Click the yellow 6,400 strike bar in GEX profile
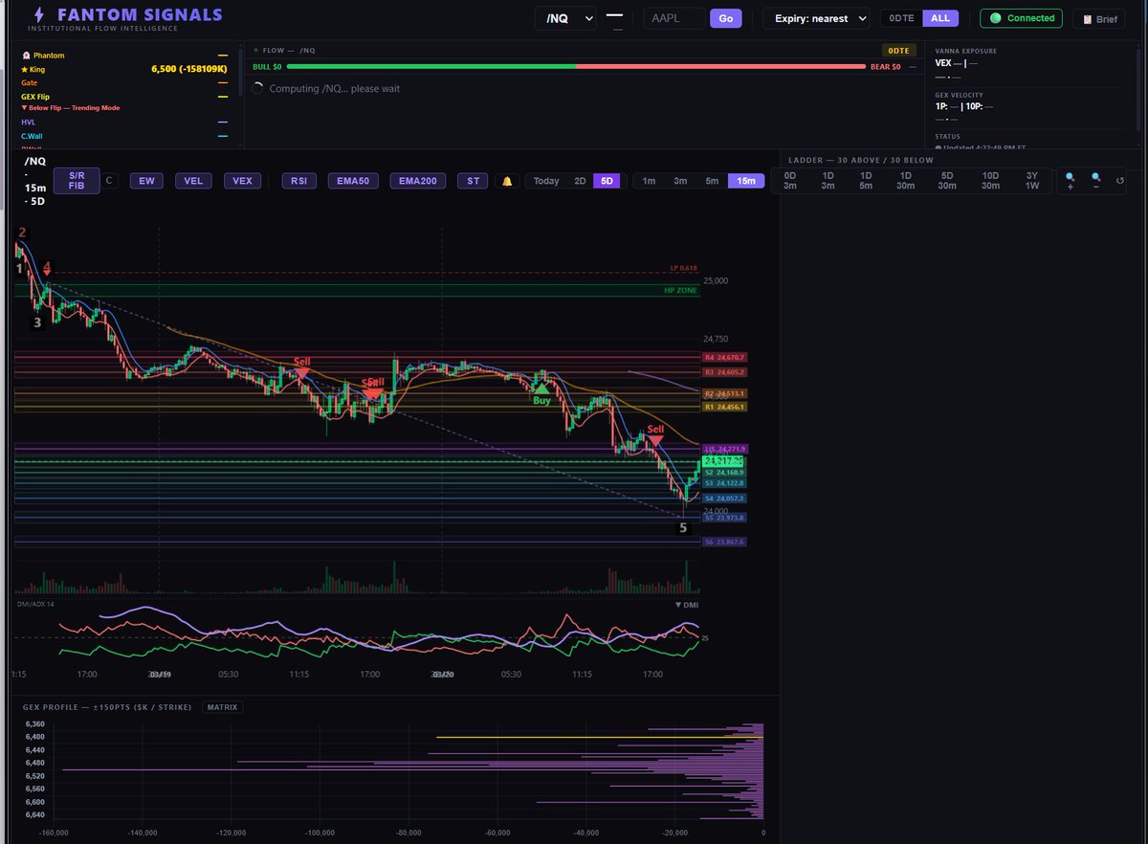This screenshot has width=1148, height=844. tap(599, 737)
